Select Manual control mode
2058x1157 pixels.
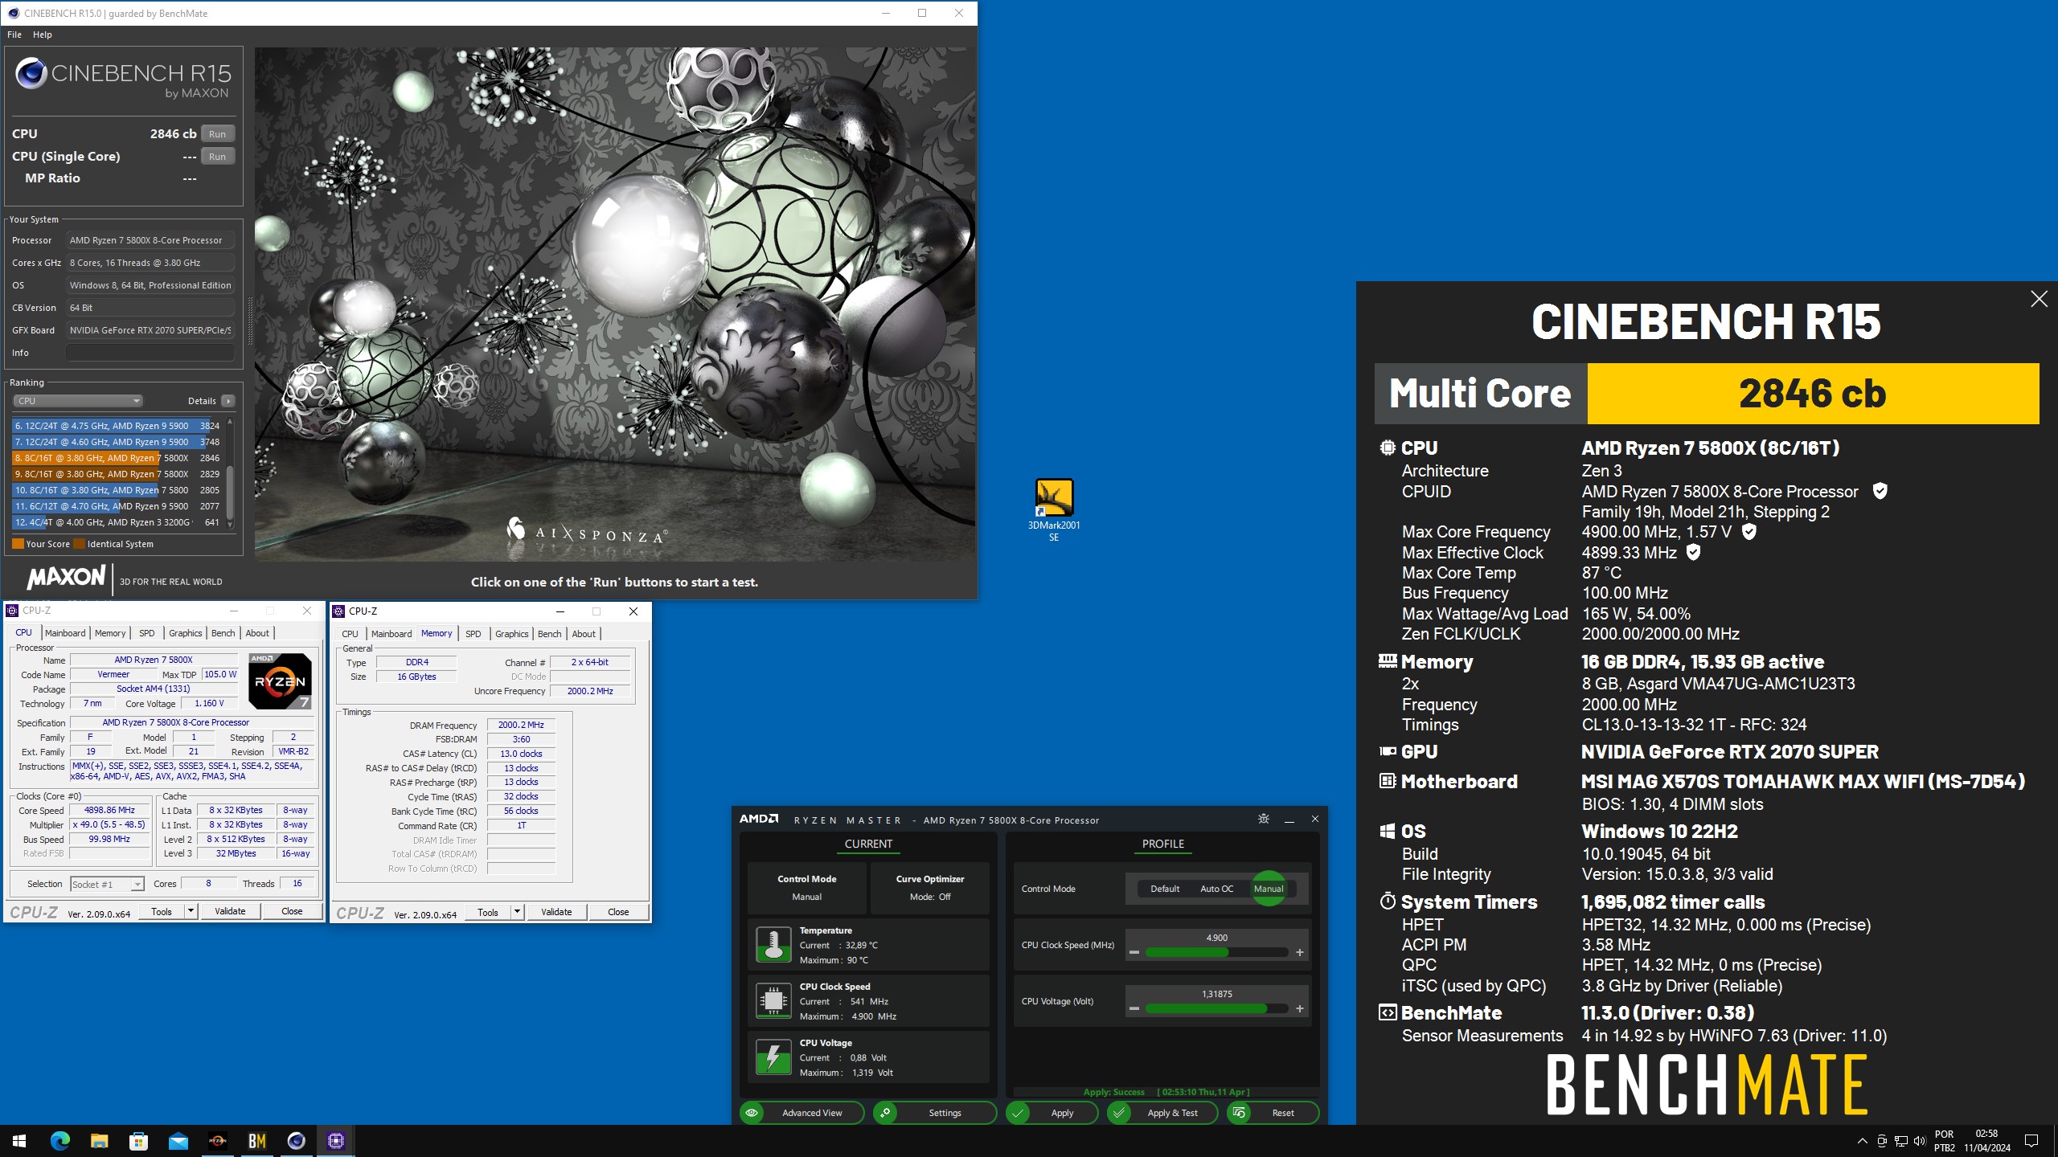[1269, 889]
